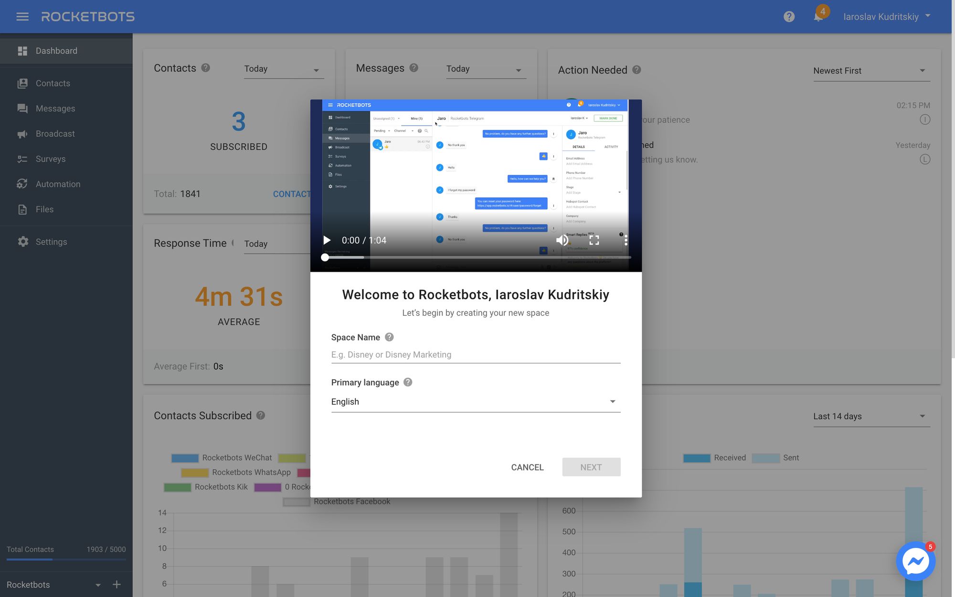Viewport: 955px width, 597px height.
Task: Click the Settings gear icon
Action: 22,242
